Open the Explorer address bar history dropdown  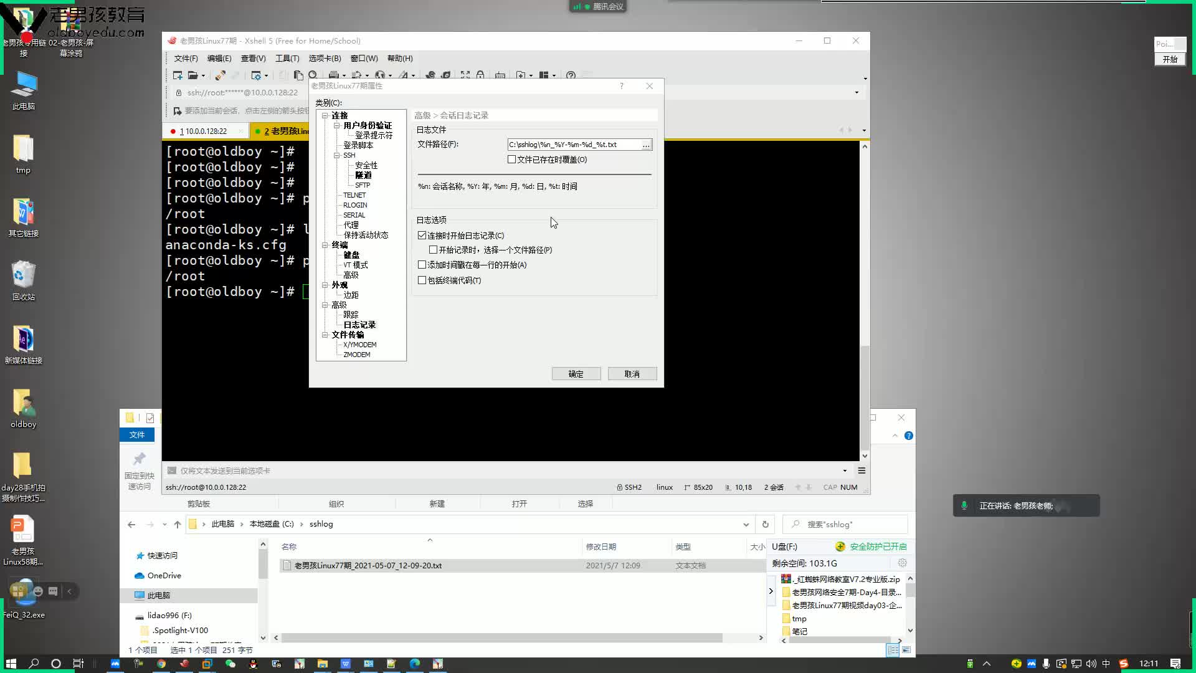pyautogui.click(x=746, y=525)
